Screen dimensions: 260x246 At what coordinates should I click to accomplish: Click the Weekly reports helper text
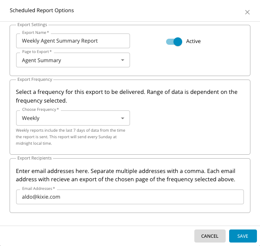tap(70, 137)
